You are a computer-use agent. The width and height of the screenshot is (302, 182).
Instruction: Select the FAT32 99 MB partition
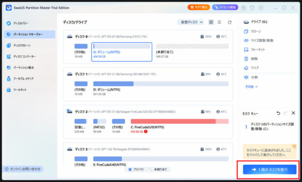99,126
